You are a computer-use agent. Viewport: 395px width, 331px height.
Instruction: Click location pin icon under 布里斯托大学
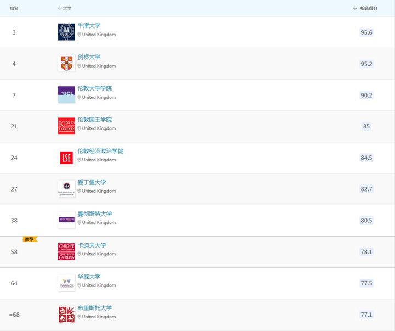point(80,317)
